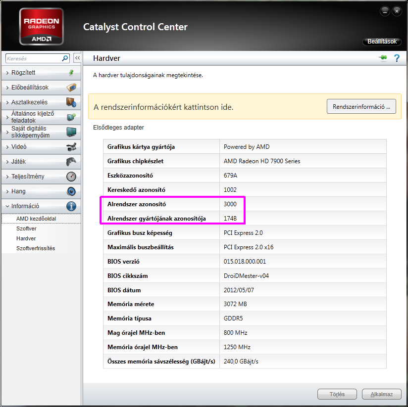This screenshot has height=407, width=408.
Task: Click the Kereskedő azonosító value 1002
Action: coord(230,190)
